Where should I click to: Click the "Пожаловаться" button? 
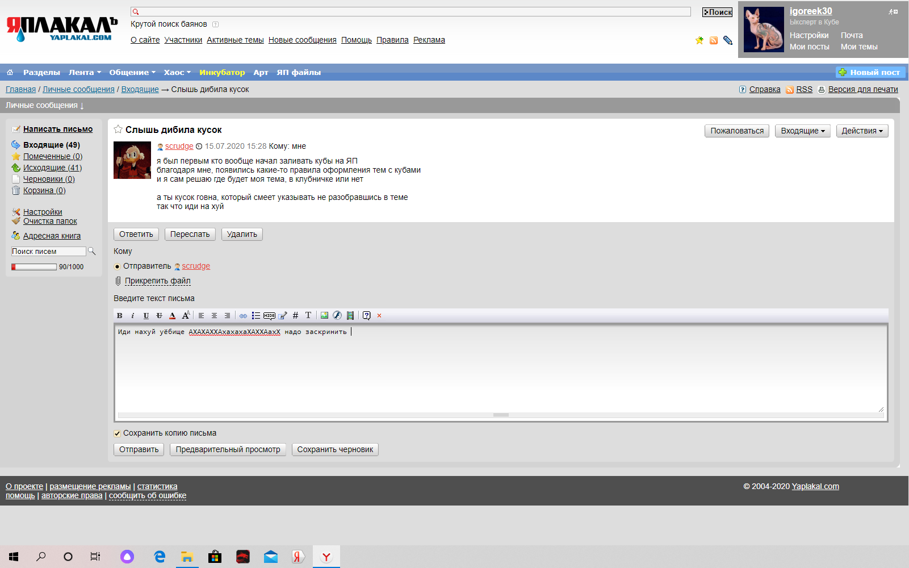click(x=737, y=131)
